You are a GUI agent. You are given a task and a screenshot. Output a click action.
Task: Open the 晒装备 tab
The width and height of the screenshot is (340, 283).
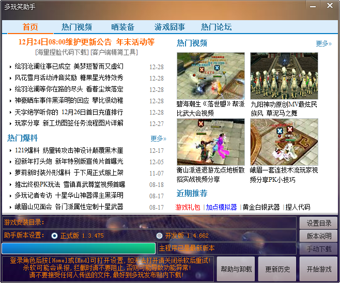pos(122,27)
